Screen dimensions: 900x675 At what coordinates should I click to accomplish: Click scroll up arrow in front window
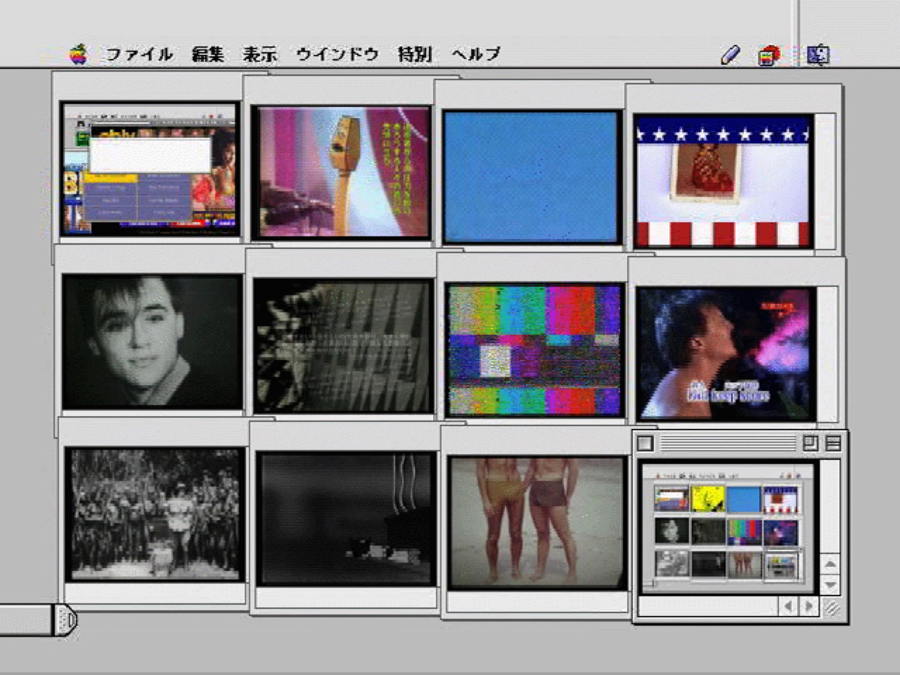(x=830, y=564)
